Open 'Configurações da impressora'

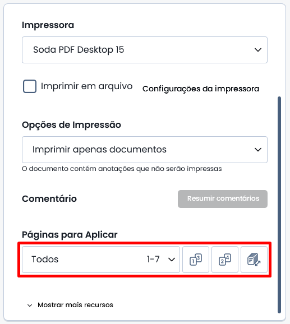tap(201, 89)
